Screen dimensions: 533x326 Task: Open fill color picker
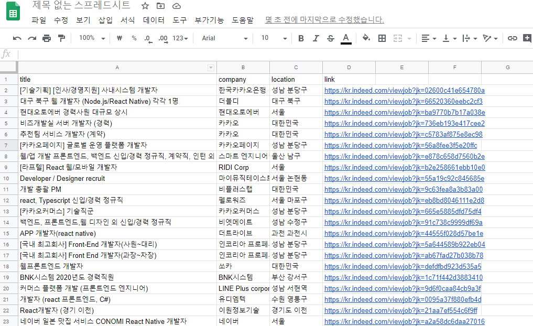click(366, 38)
